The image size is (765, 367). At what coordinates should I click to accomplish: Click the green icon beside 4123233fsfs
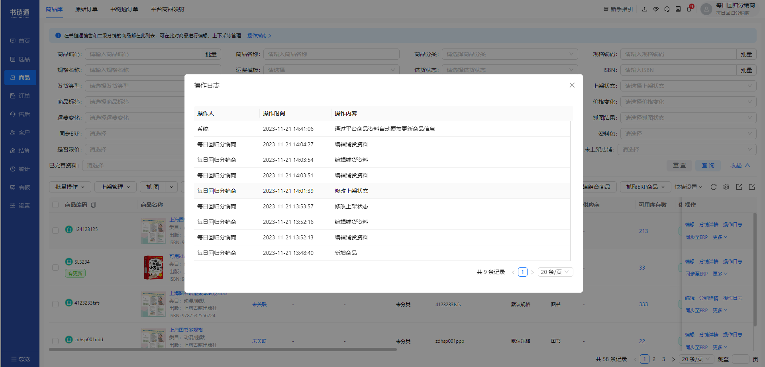pyautogui.click(x=69, y=303)
